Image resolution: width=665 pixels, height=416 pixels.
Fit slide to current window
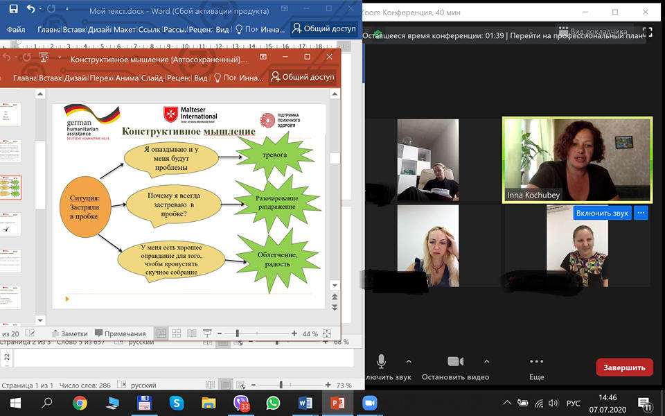(326, 334)
